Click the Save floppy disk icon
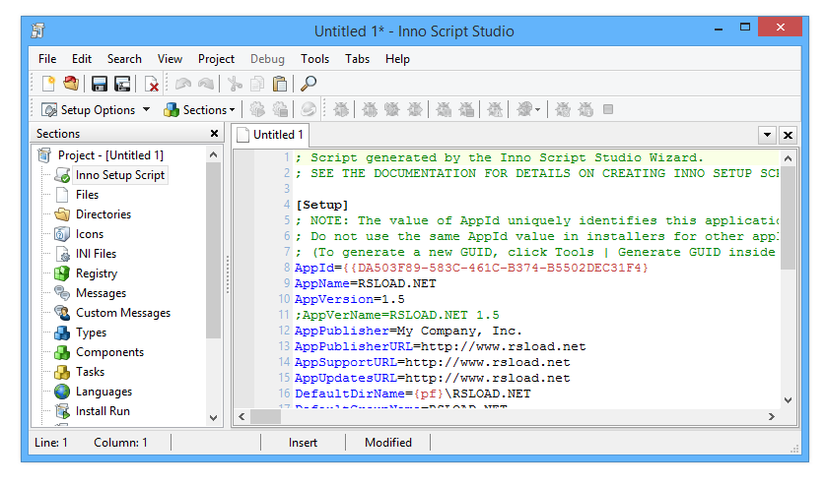The height and width of the screenshot is (485, 826). [x=100, y=84]
